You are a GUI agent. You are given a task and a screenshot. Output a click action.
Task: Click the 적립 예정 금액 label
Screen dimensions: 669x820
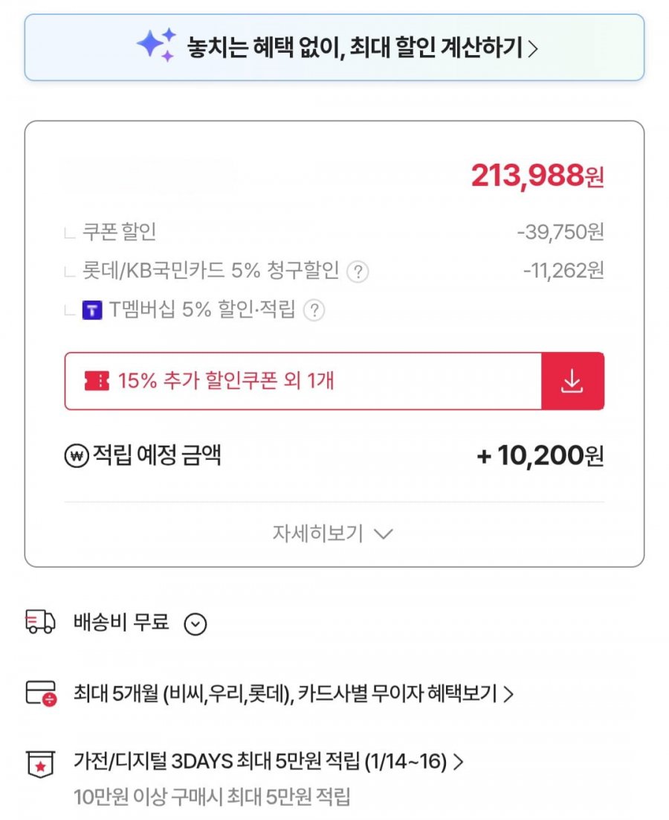pyautogui.click(x=156, y=455)
